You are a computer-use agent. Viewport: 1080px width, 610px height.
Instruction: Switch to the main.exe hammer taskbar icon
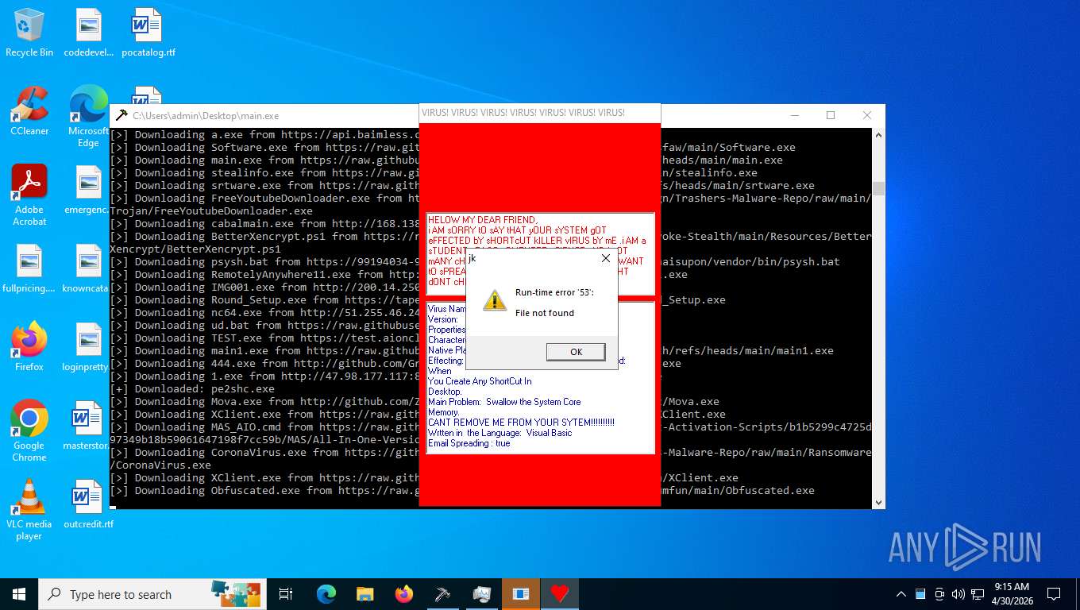(443, 594)
